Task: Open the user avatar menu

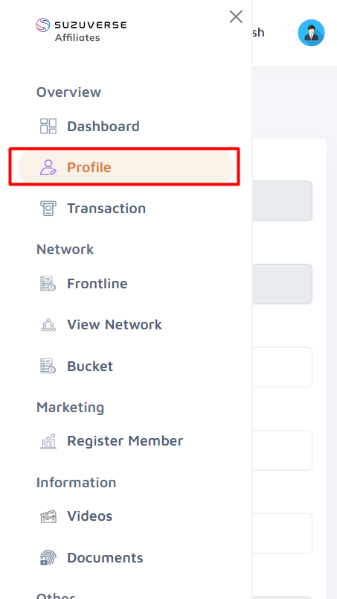Action: [312, 33]
